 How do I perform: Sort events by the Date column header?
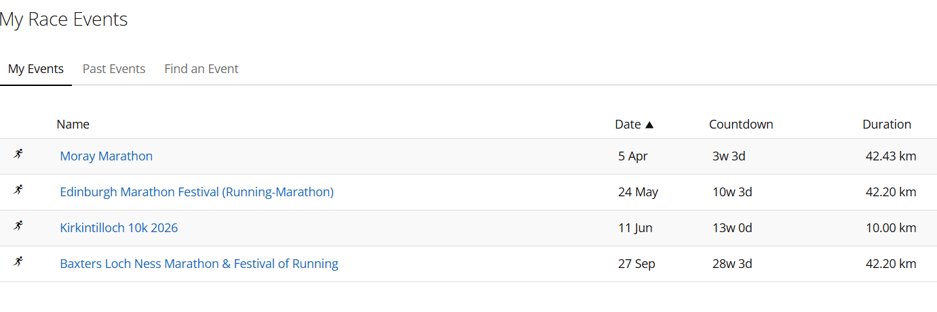pyautogui.click(x=628, y=125)
